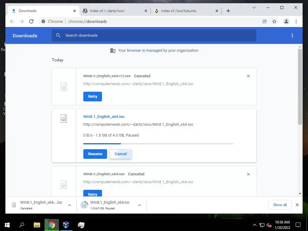Open a new tab with the plus icon
Screen dimensions: 308x231
tap(228, 11)
